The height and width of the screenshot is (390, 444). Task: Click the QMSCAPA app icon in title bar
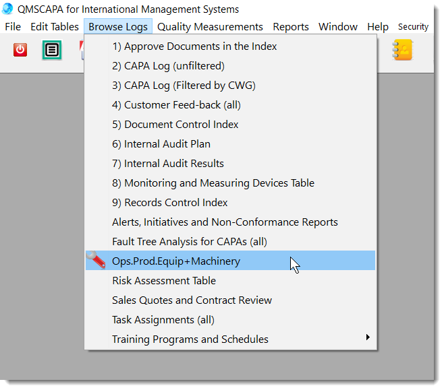(x=7, y=9)
